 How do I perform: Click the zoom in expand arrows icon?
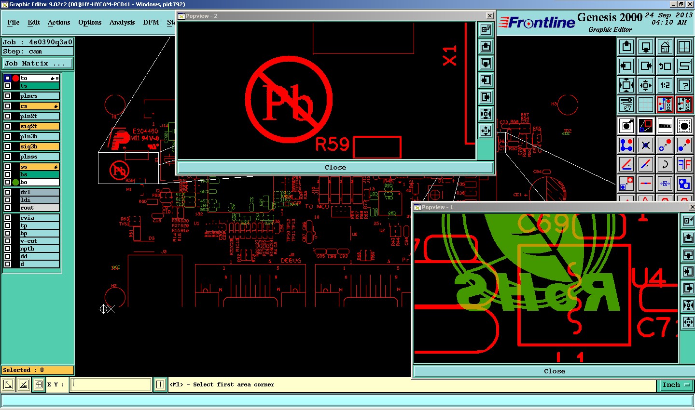(626, 85)
